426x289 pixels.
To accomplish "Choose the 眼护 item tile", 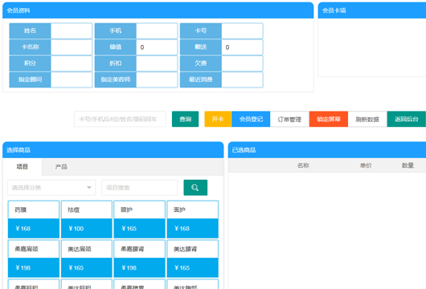I will coord(139,219).
